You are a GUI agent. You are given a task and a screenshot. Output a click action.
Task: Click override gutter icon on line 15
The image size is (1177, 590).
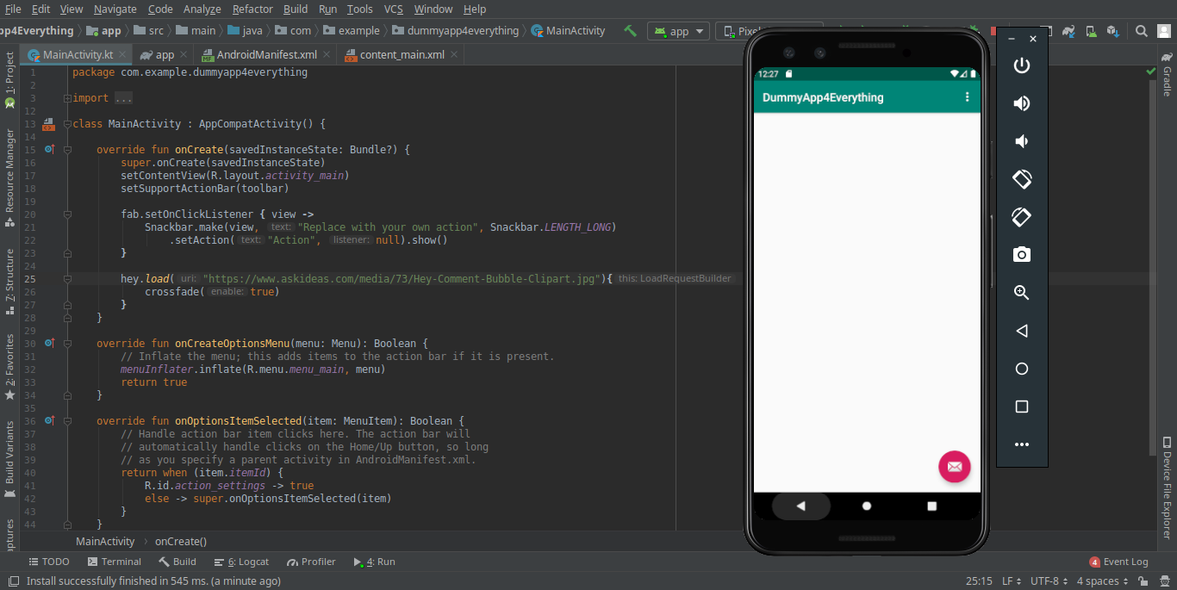tap(49, 150)
